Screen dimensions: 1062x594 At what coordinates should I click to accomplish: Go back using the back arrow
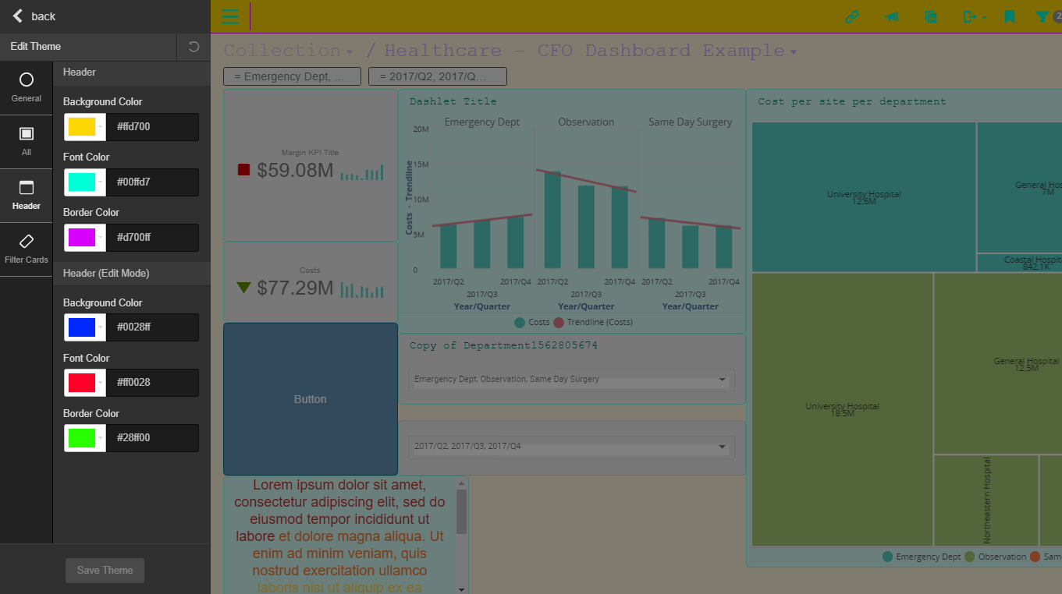tap(34, 16)
